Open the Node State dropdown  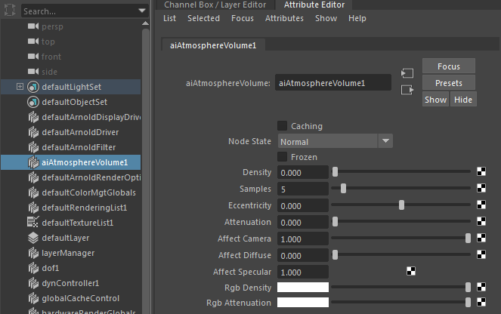coord(336,141)
